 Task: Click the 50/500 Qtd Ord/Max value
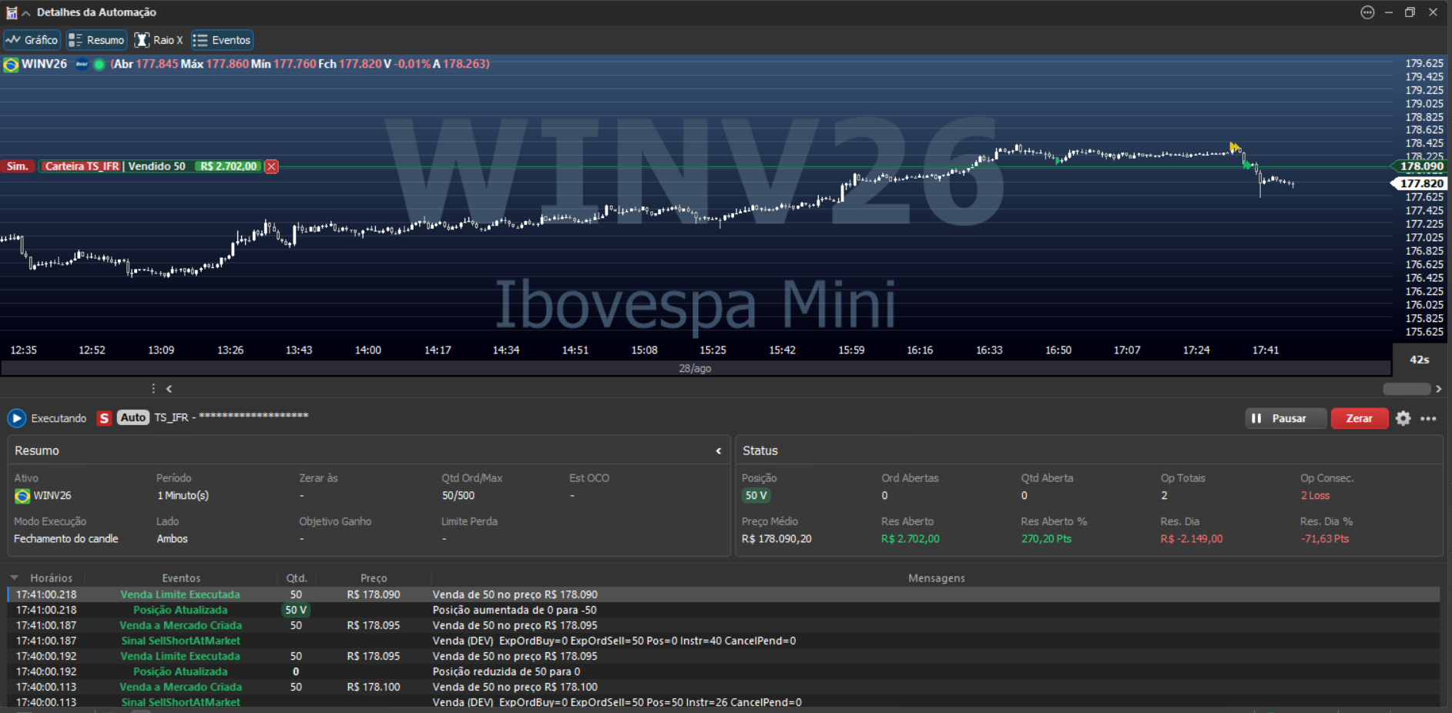point(458,496)
